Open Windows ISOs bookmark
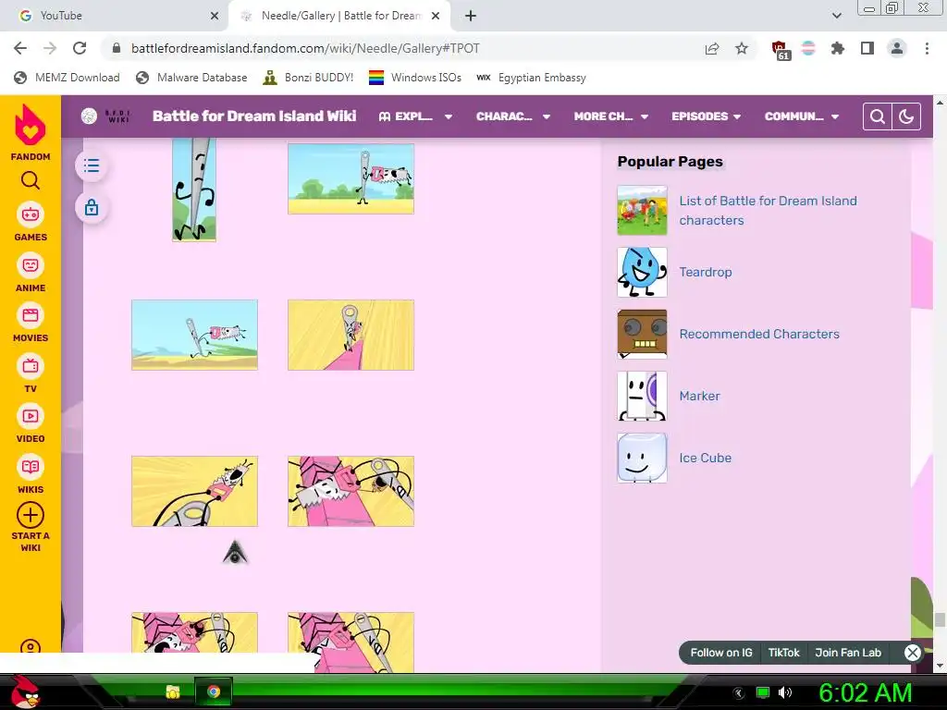This screenshot has height=710, width=947. click(x=415, y=78)
